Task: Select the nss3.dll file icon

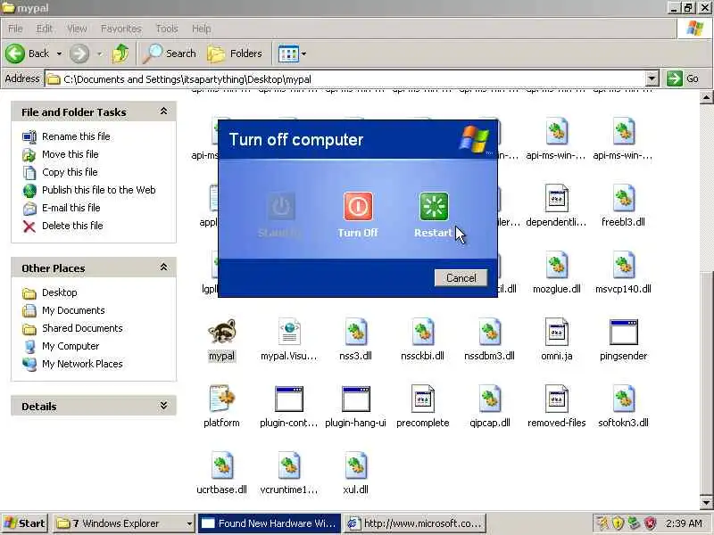Action: click(355, 332)
